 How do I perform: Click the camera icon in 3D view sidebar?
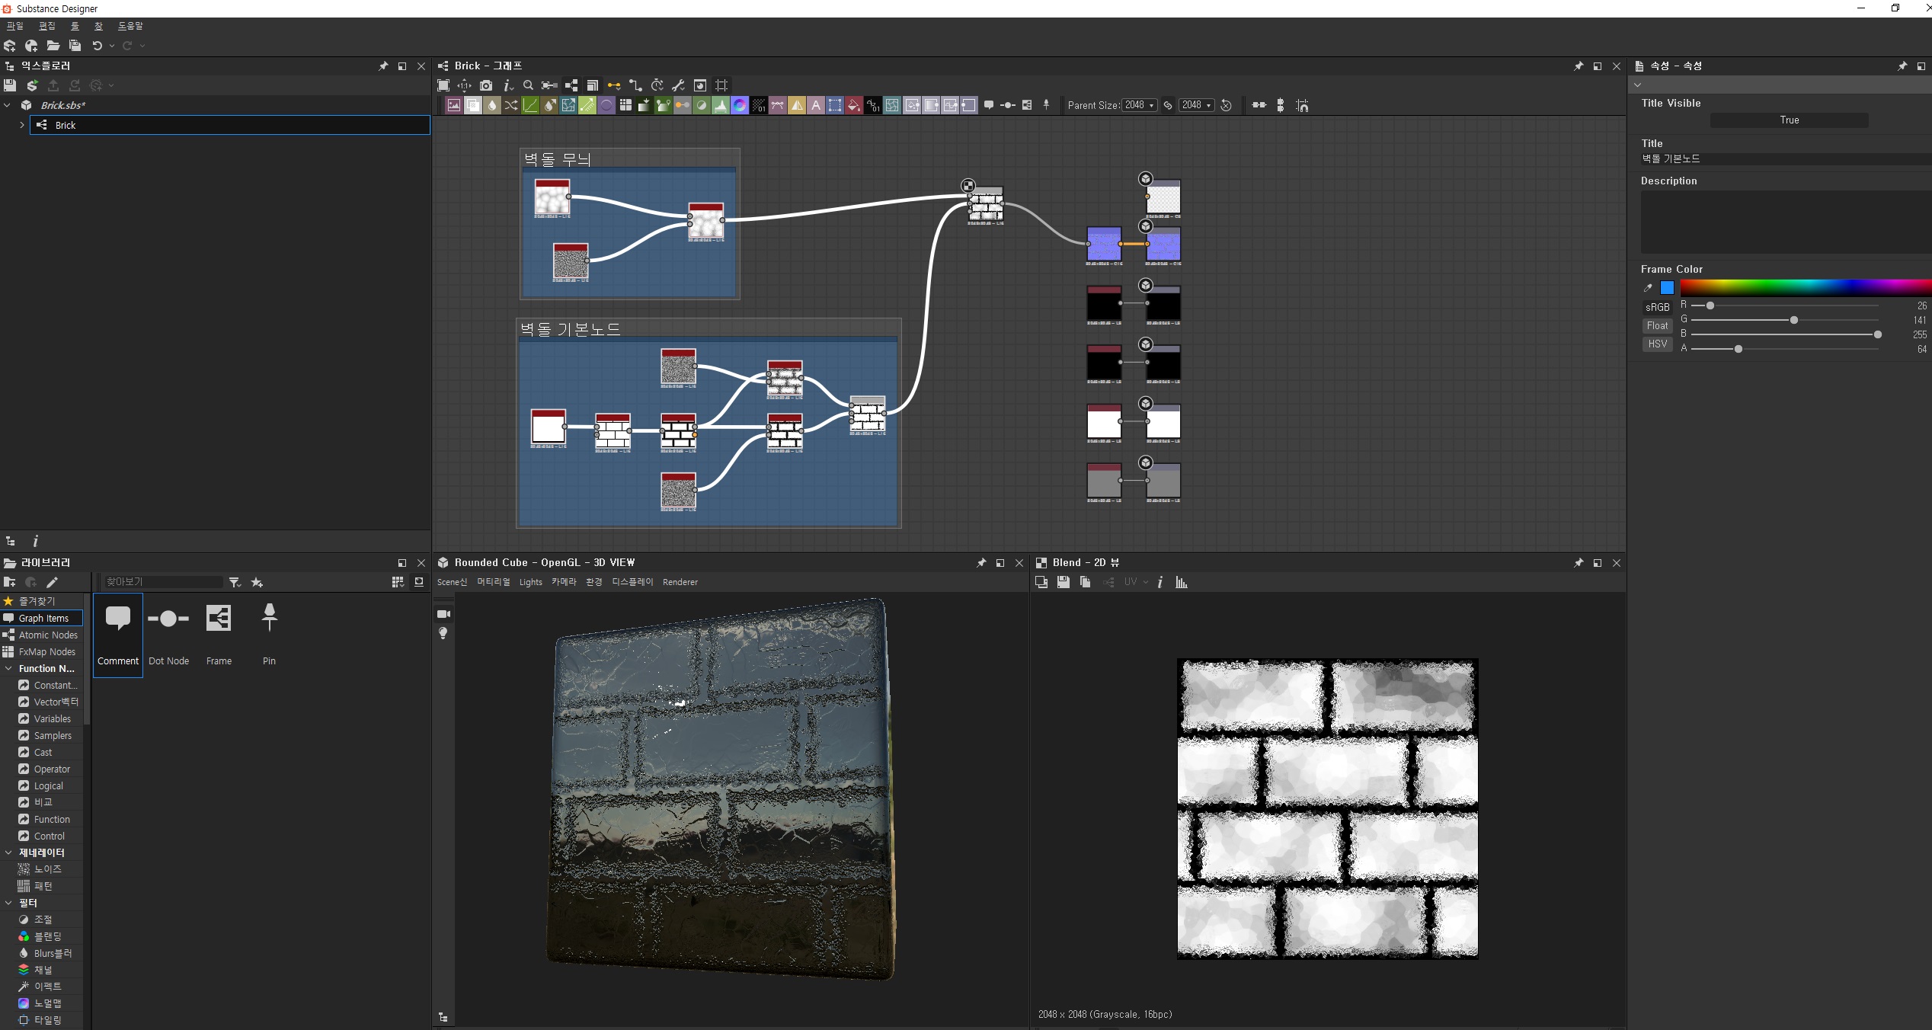click(x=443, y=614)
